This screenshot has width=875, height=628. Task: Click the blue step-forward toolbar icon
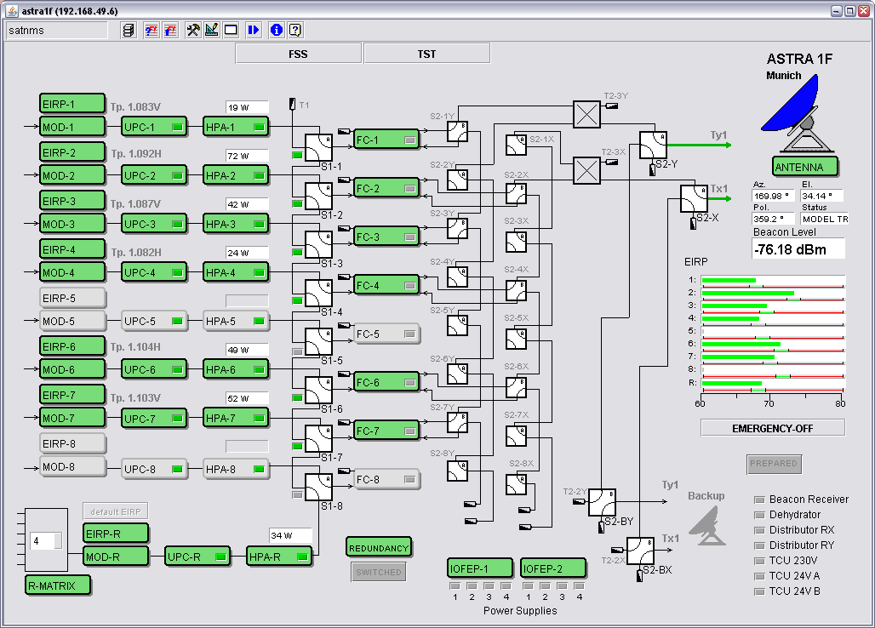[x=254, y=30]
